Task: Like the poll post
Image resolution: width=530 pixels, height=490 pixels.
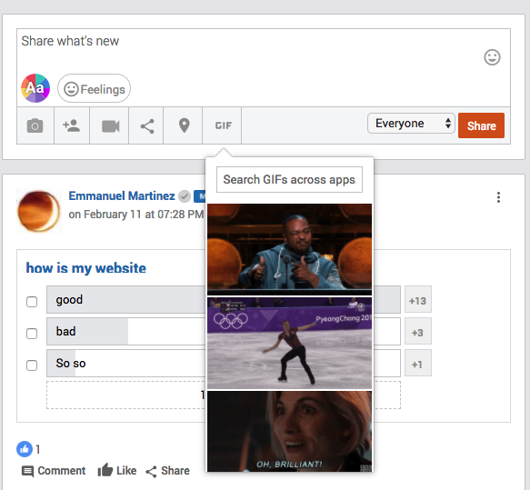Action: (117, 470)
